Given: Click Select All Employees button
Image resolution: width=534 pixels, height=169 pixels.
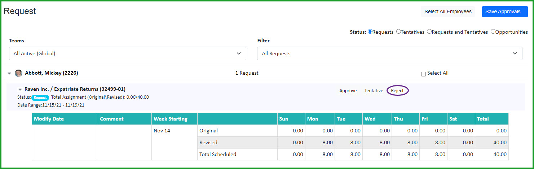Looking at the screenshot, I should pyautogui.click(x=448, y=11).
